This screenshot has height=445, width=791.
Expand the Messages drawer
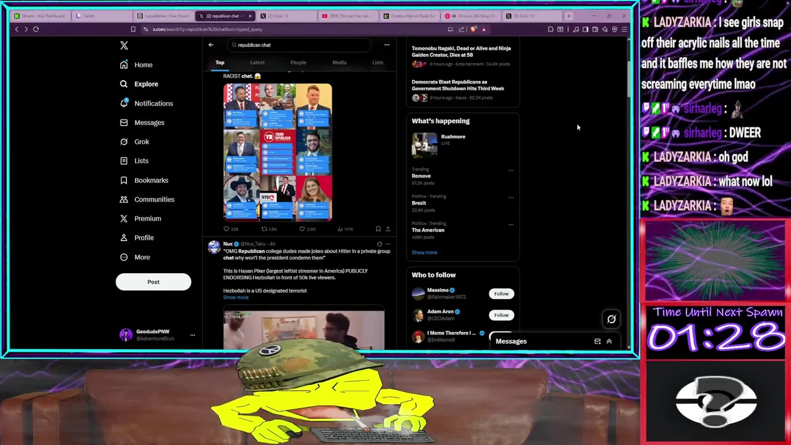coord(609,341)
